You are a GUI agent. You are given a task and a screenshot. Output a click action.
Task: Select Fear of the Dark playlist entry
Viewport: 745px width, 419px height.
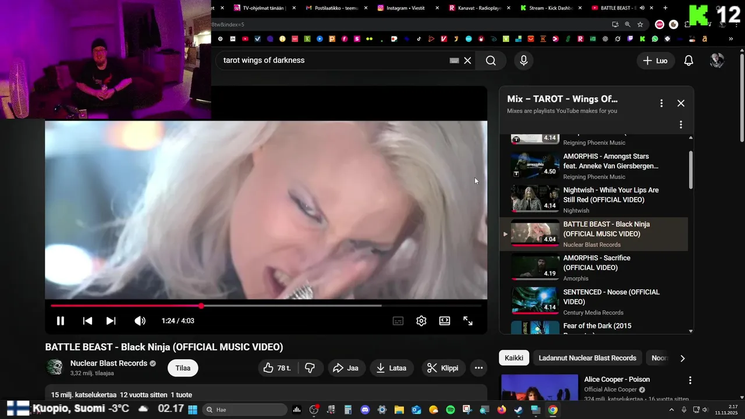click(x=594, y=327)
